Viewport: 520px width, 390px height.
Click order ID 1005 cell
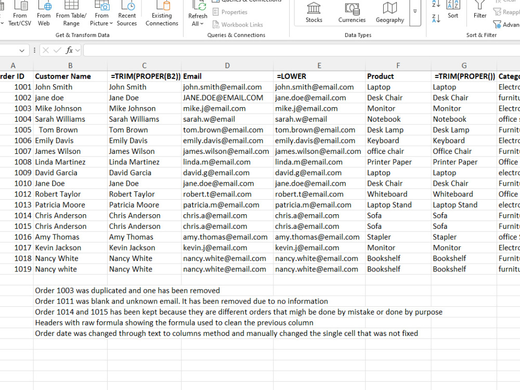pyautogui.click(x=17, y=130)
